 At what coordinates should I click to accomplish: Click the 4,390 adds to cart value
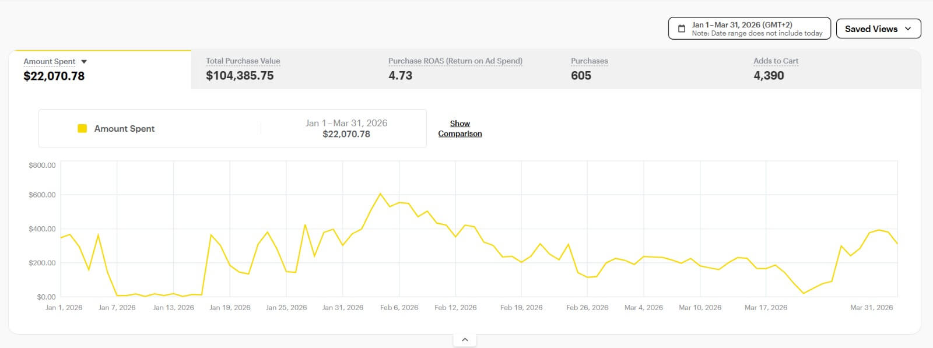[769, 75]
